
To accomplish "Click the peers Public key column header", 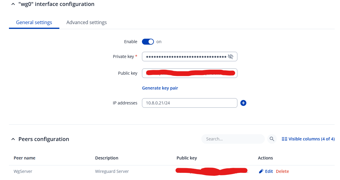I will pyautogui.click(x=187, y=158).
